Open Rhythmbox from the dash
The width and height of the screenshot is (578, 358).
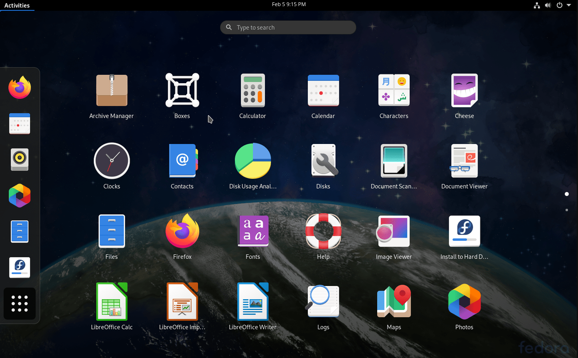pyautogui.click(x=20, y=159)
